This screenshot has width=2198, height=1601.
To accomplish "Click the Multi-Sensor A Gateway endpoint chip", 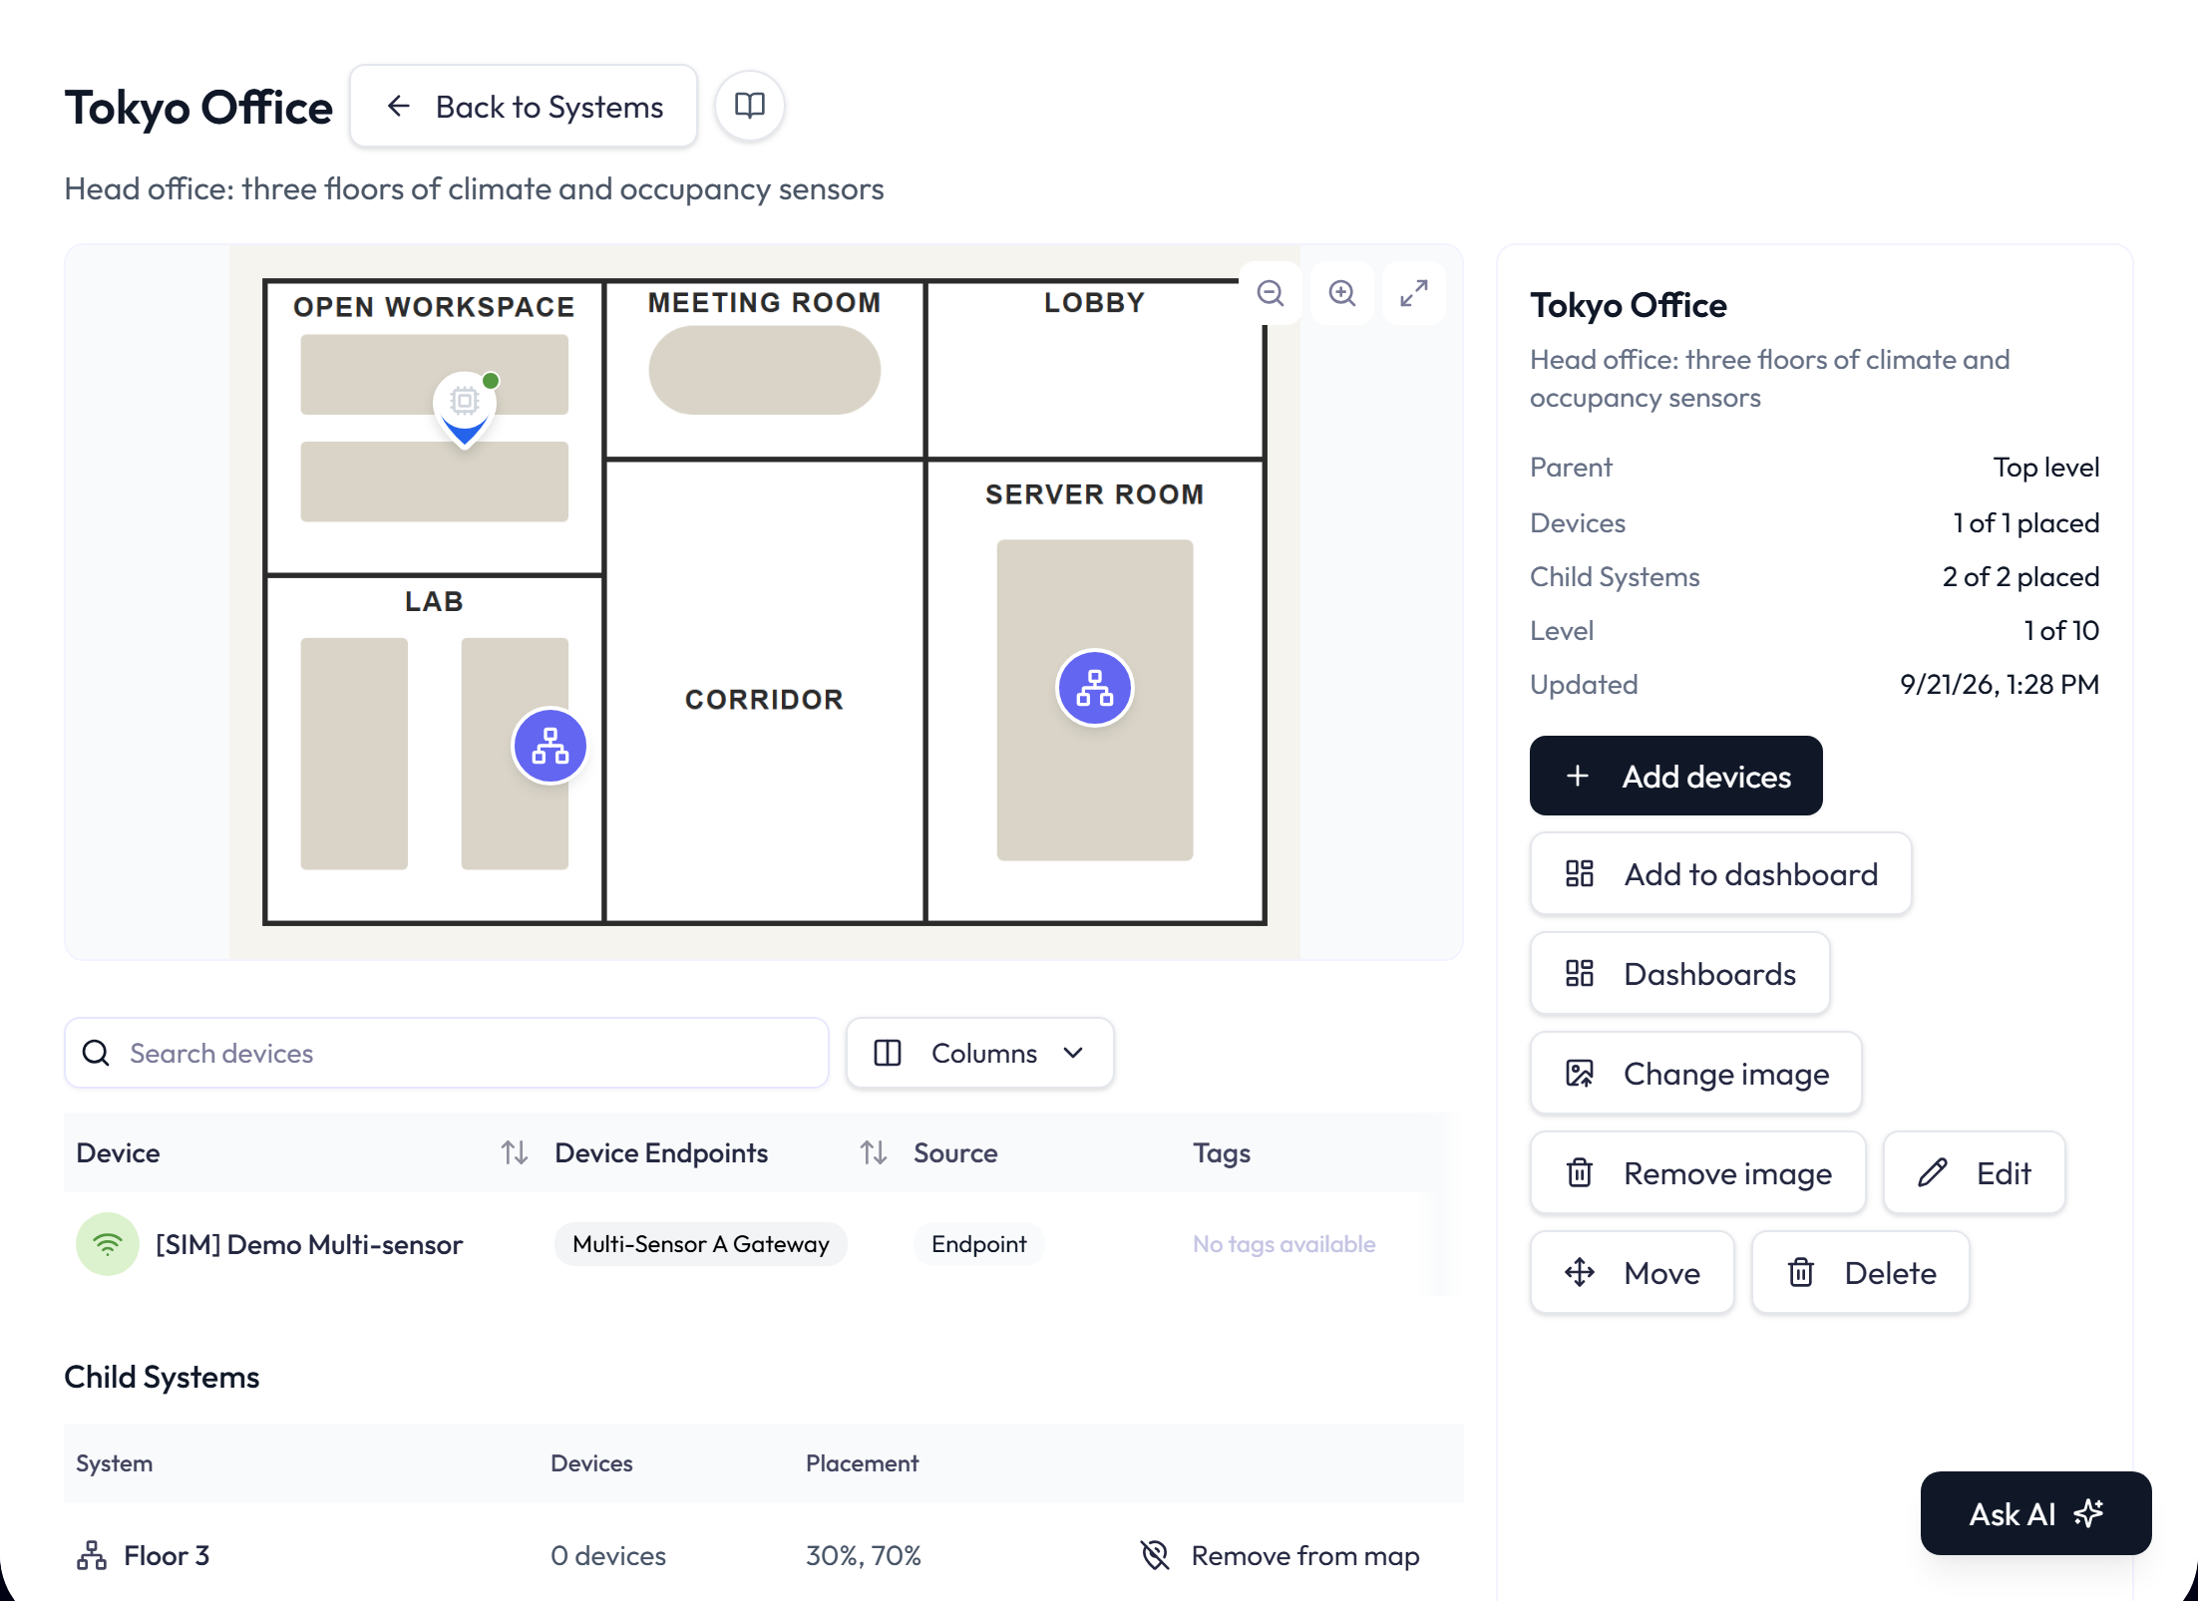I will [x=701, y=1244].
